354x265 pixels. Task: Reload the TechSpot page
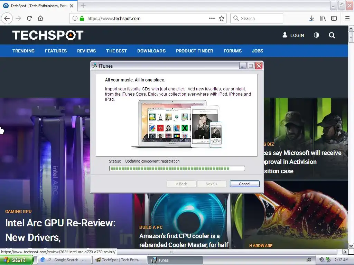(x=30, y=18)
